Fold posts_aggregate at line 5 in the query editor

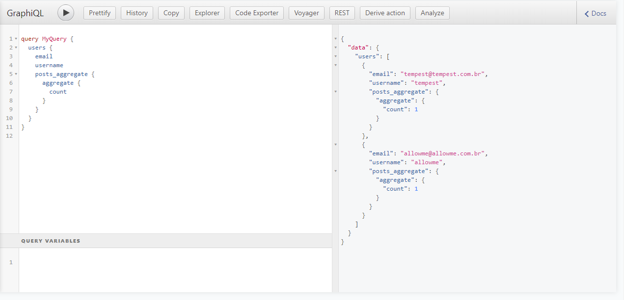[x=16, y=74]
